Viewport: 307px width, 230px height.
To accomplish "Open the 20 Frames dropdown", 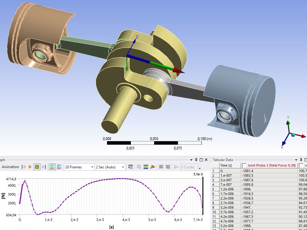I will click(x=92, y=167).
